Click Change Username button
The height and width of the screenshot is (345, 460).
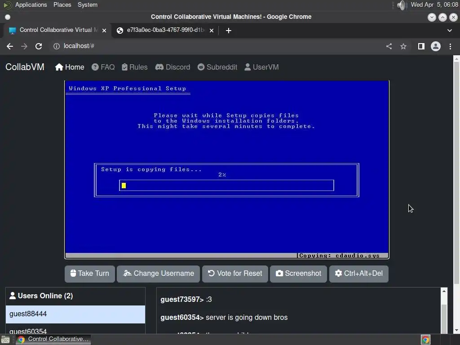pyautogui.click(x=159, y=274)
